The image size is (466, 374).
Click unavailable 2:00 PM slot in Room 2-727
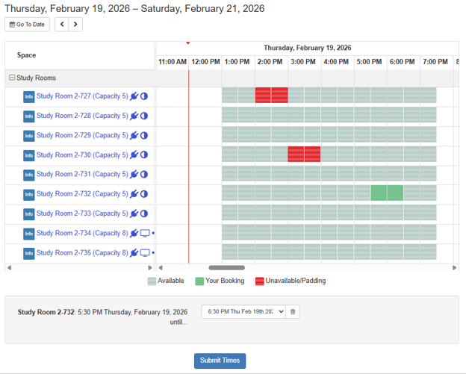pyautogui.click(x=263, y=95)
